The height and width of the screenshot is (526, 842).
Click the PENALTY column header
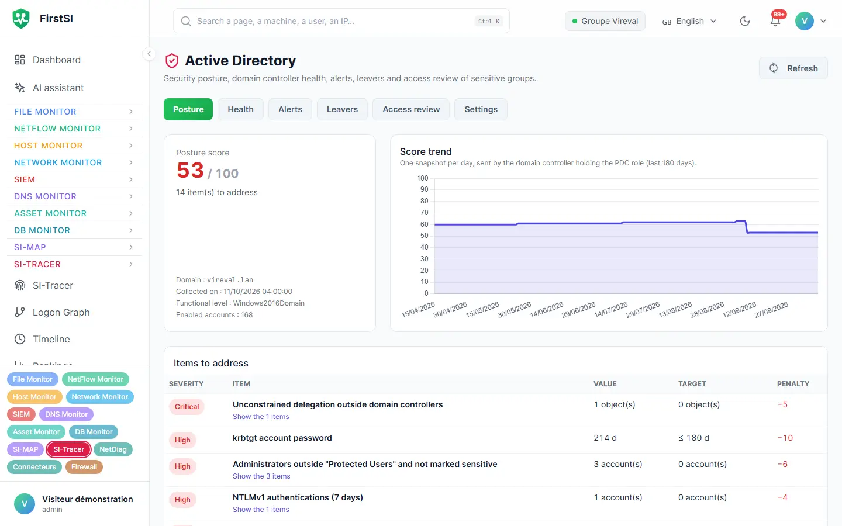coord(793,384)
